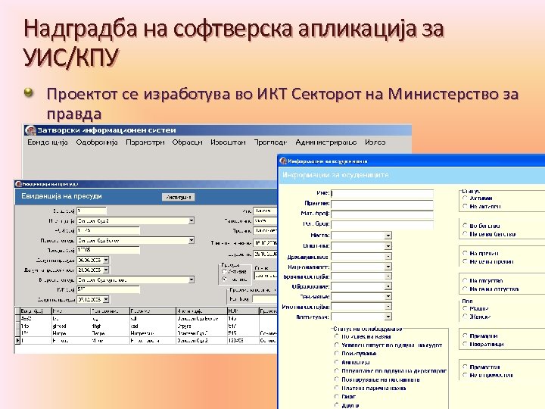Viewport: 545px width, 409px height.
Task: Select Платена парична казна option
Action: coord(336,388)
